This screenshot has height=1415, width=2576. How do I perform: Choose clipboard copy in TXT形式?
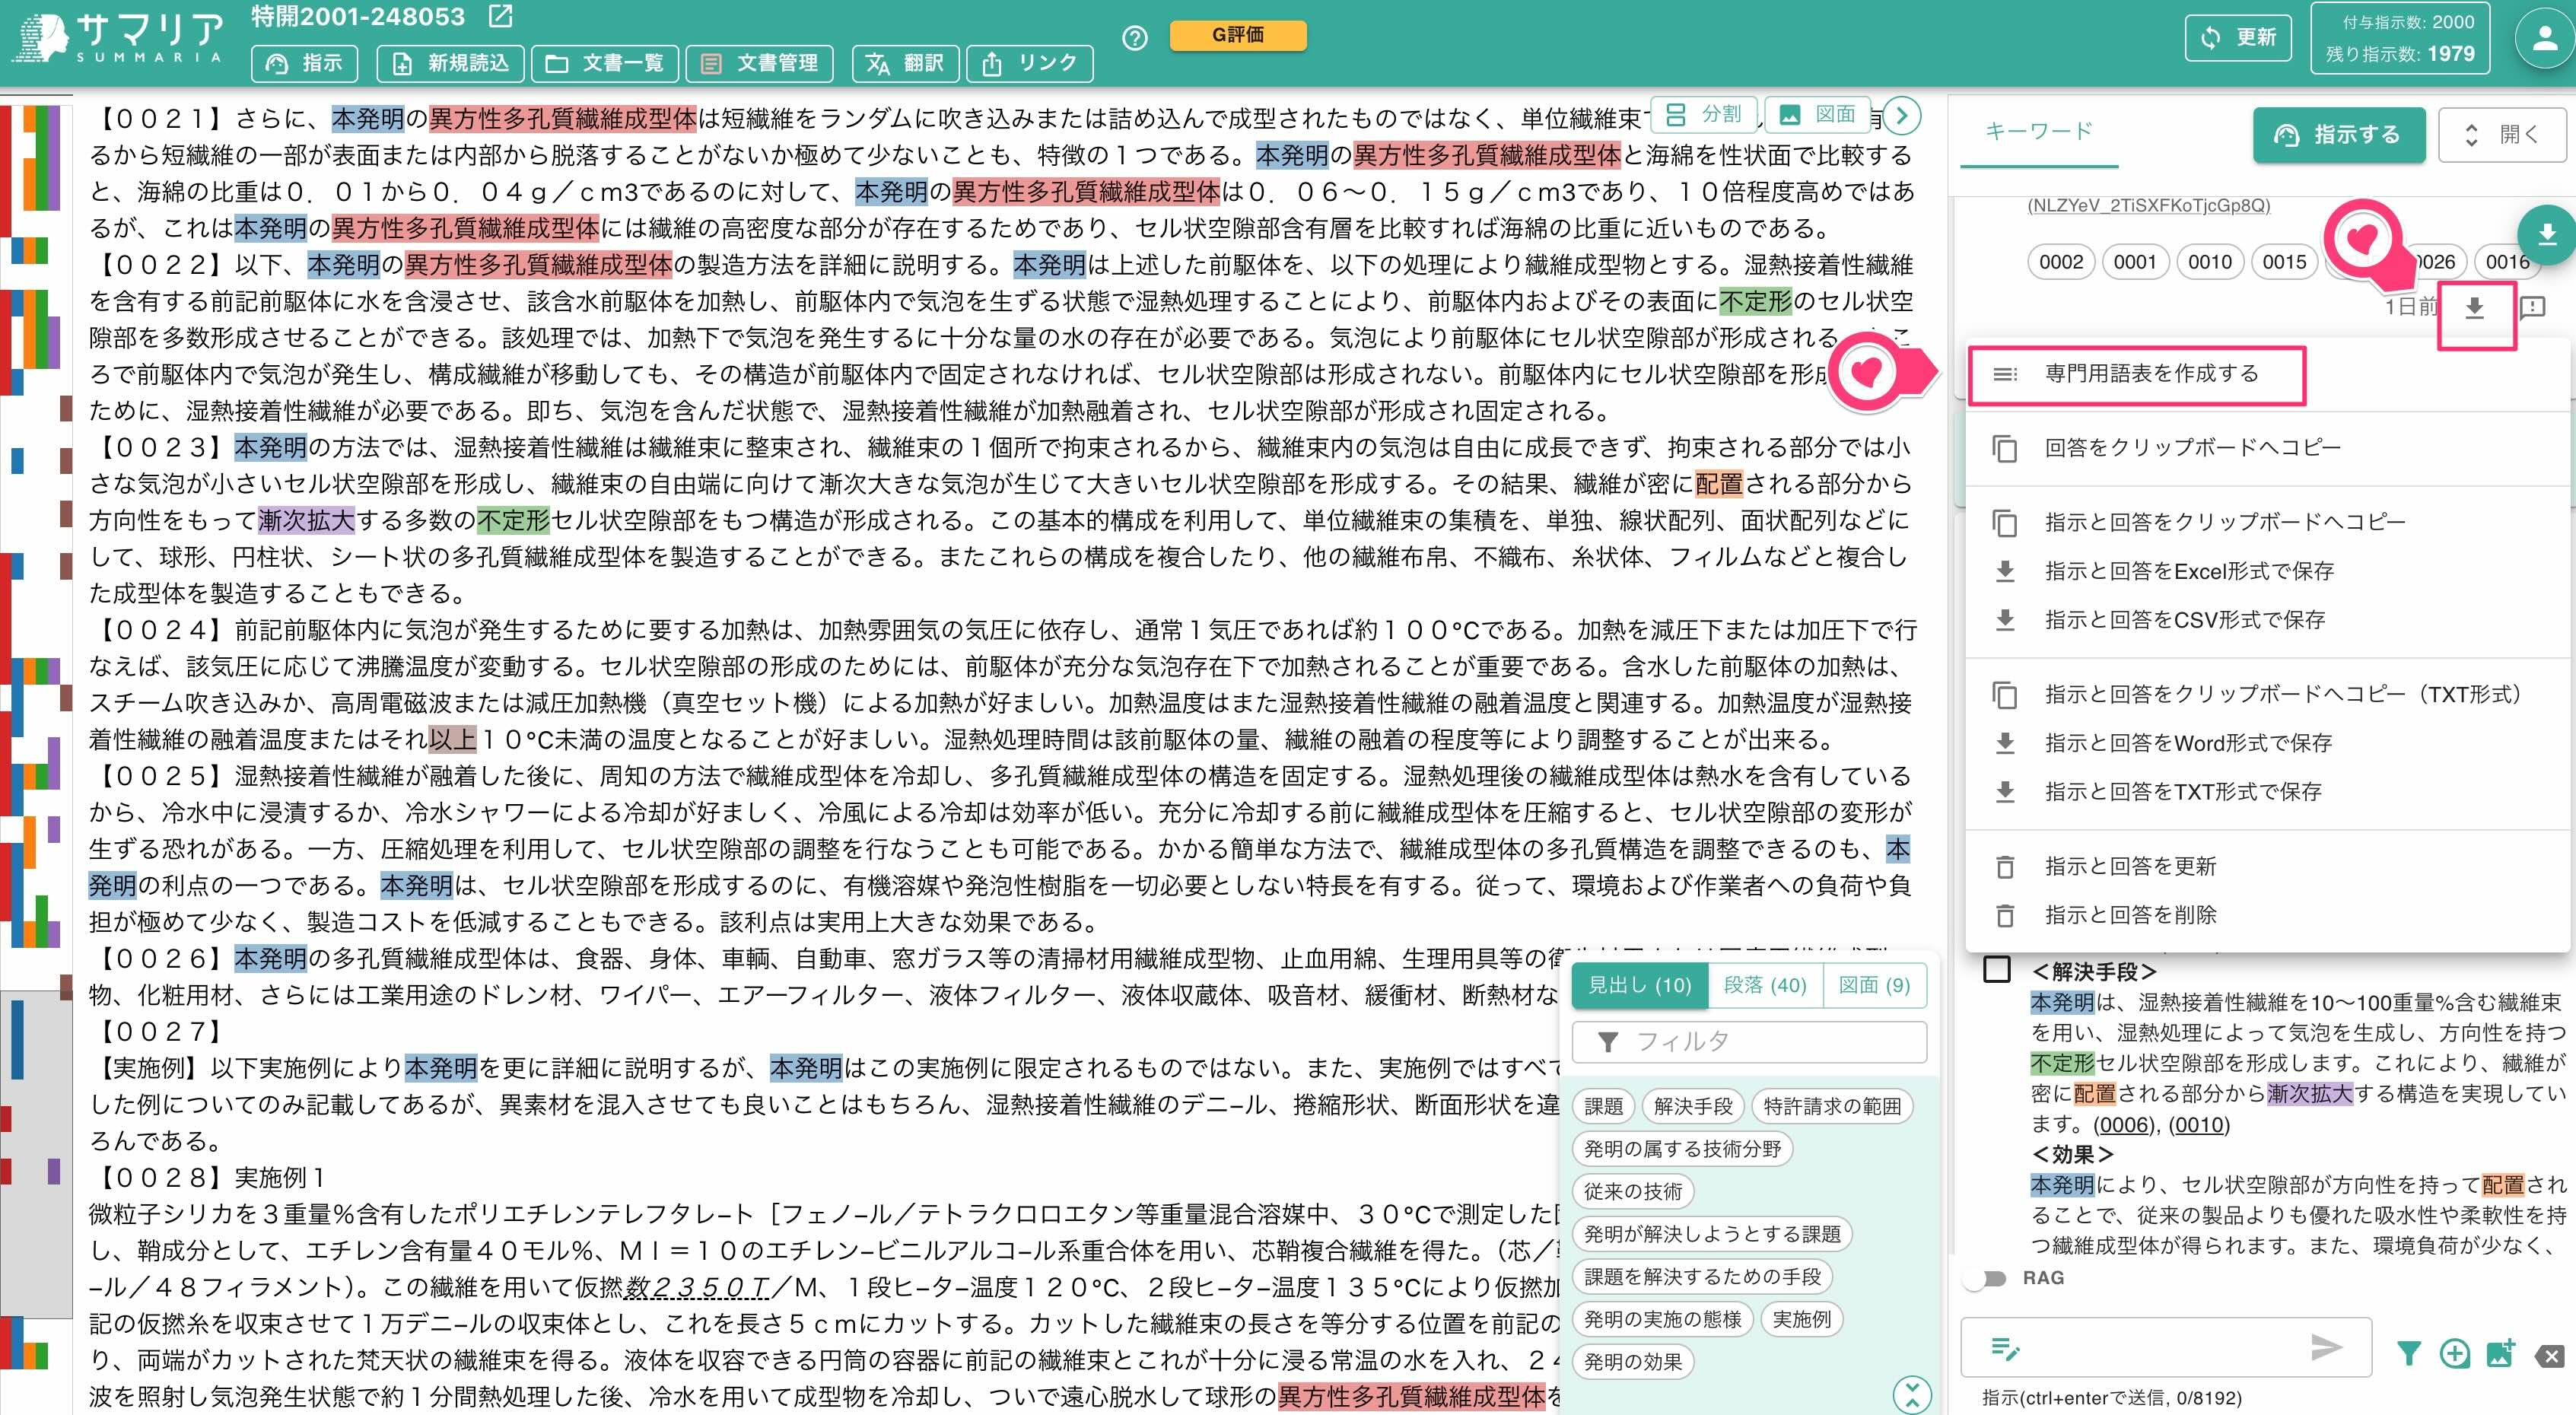pyautogui.click(x=2267, y=694)
